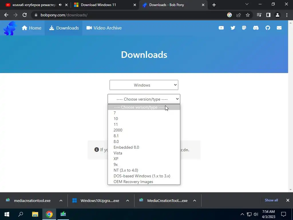Select version 7 from the list
Viewport: 293px width, 220px height.
coord(144,113)
